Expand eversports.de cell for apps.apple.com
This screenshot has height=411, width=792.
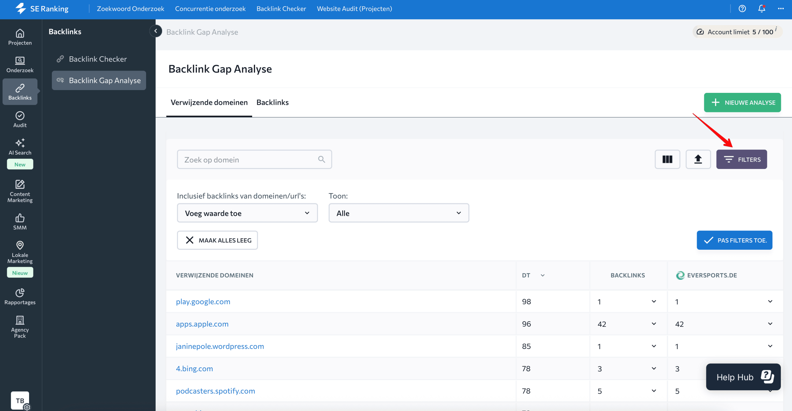click(770, 324)
